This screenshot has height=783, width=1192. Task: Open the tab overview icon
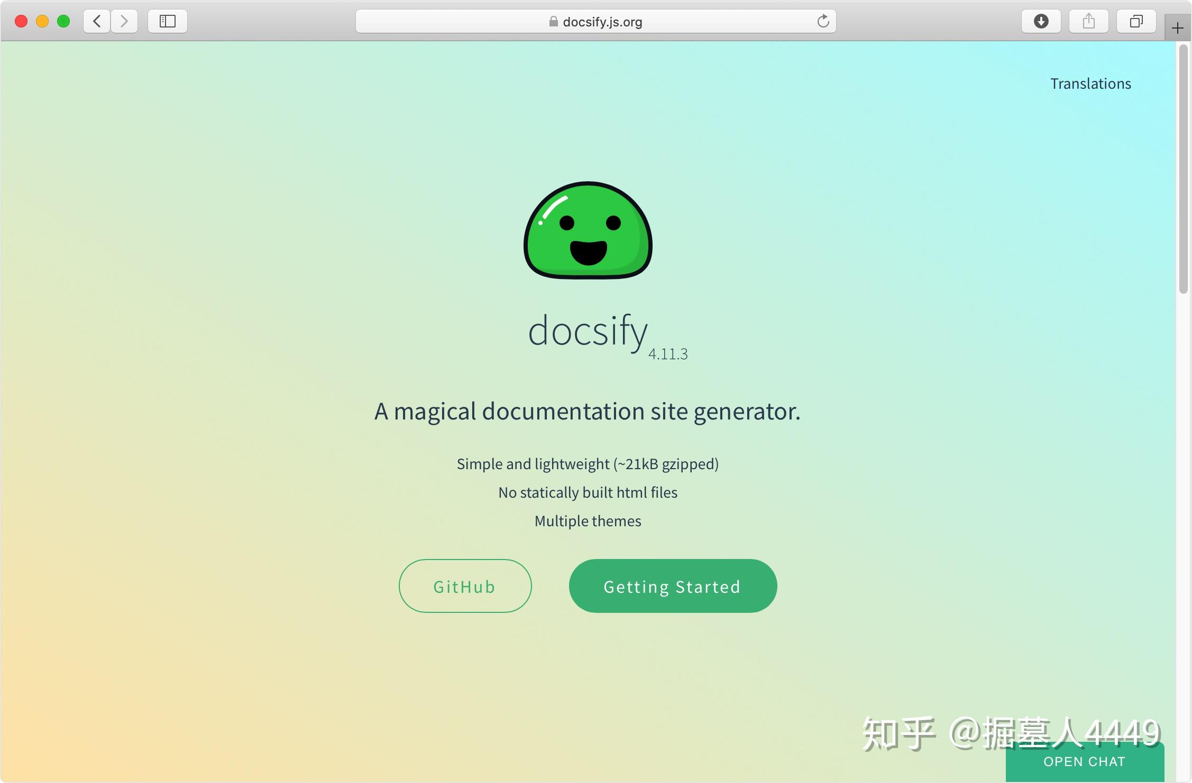[1135, 21]
